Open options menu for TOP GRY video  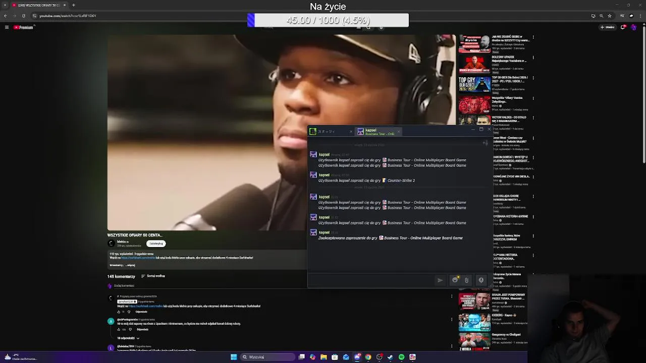click(x=533, y=78)
